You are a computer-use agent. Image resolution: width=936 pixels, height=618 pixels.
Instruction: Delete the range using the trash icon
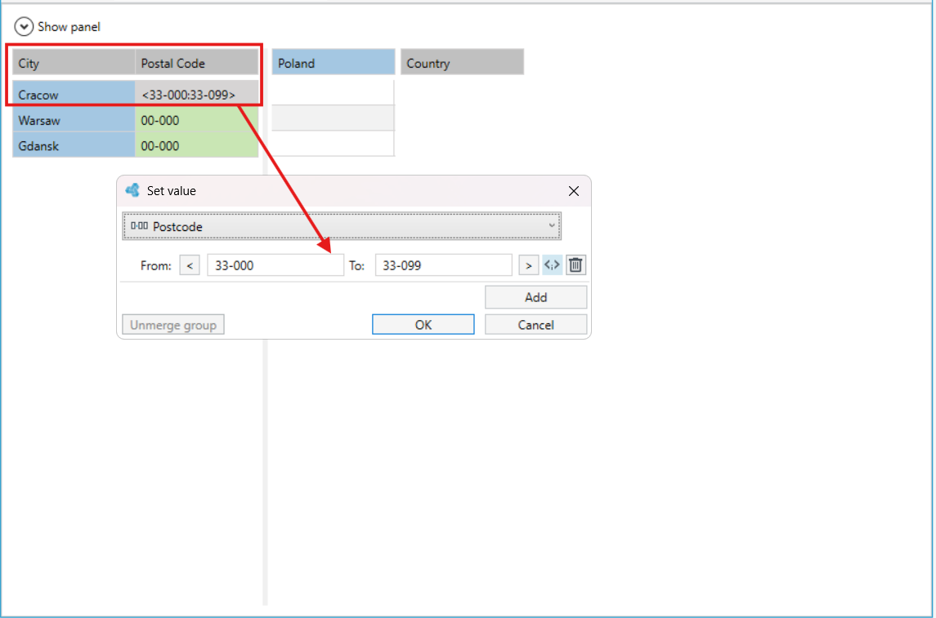[x=575, y=265]
